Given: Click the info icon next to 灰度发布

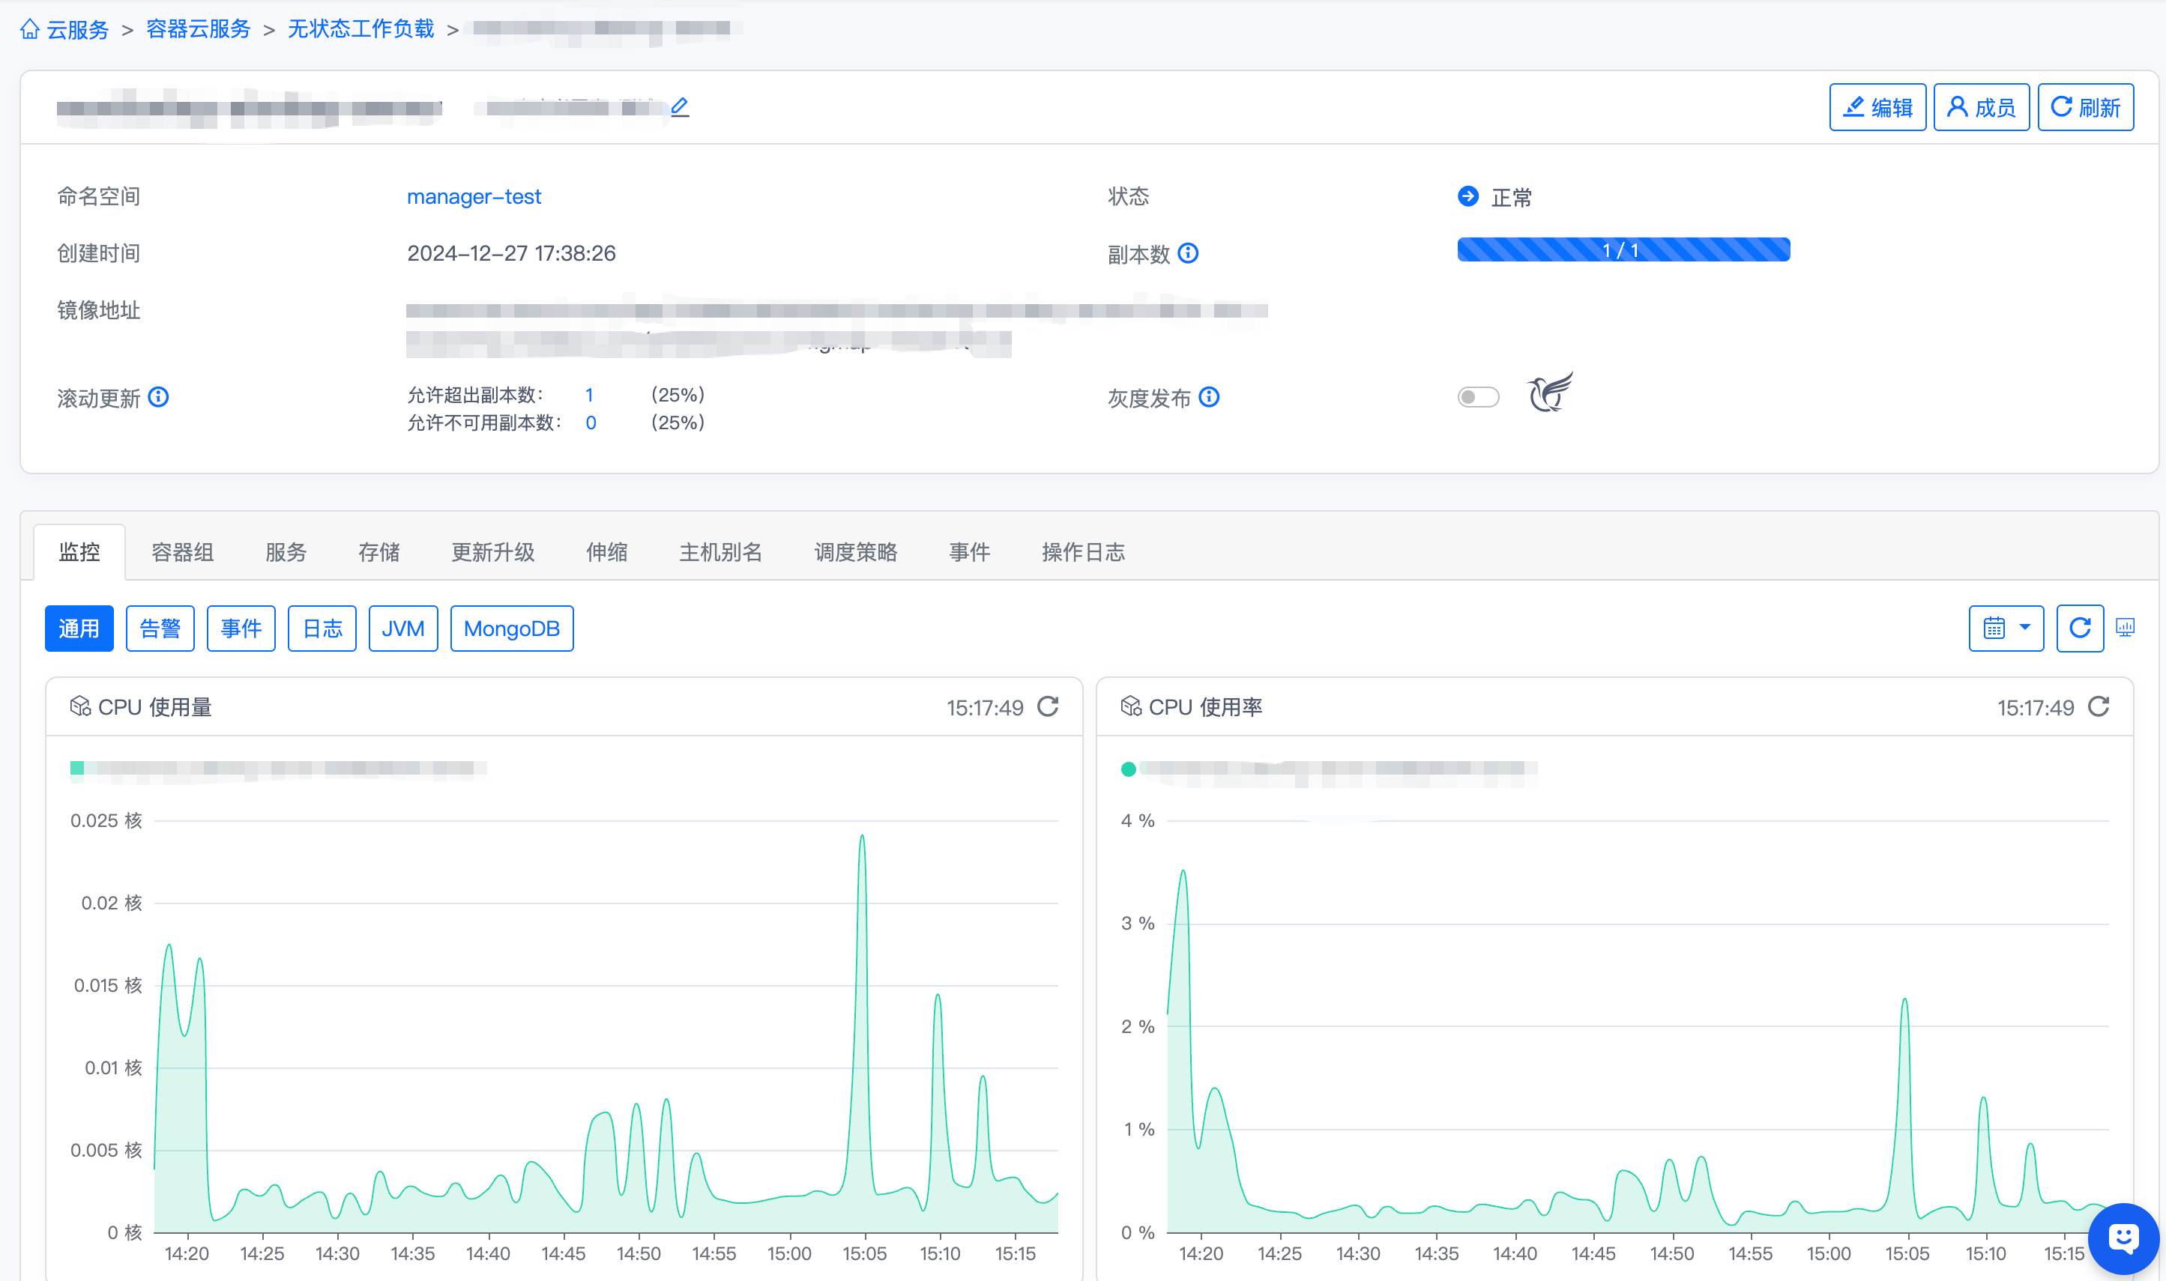Looking at the screenshot, I should pos(1209,397).
